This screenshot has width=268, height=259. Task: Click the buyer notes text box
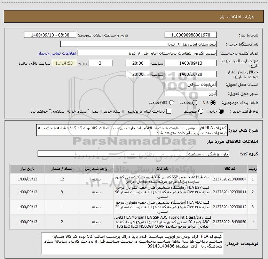132,243
